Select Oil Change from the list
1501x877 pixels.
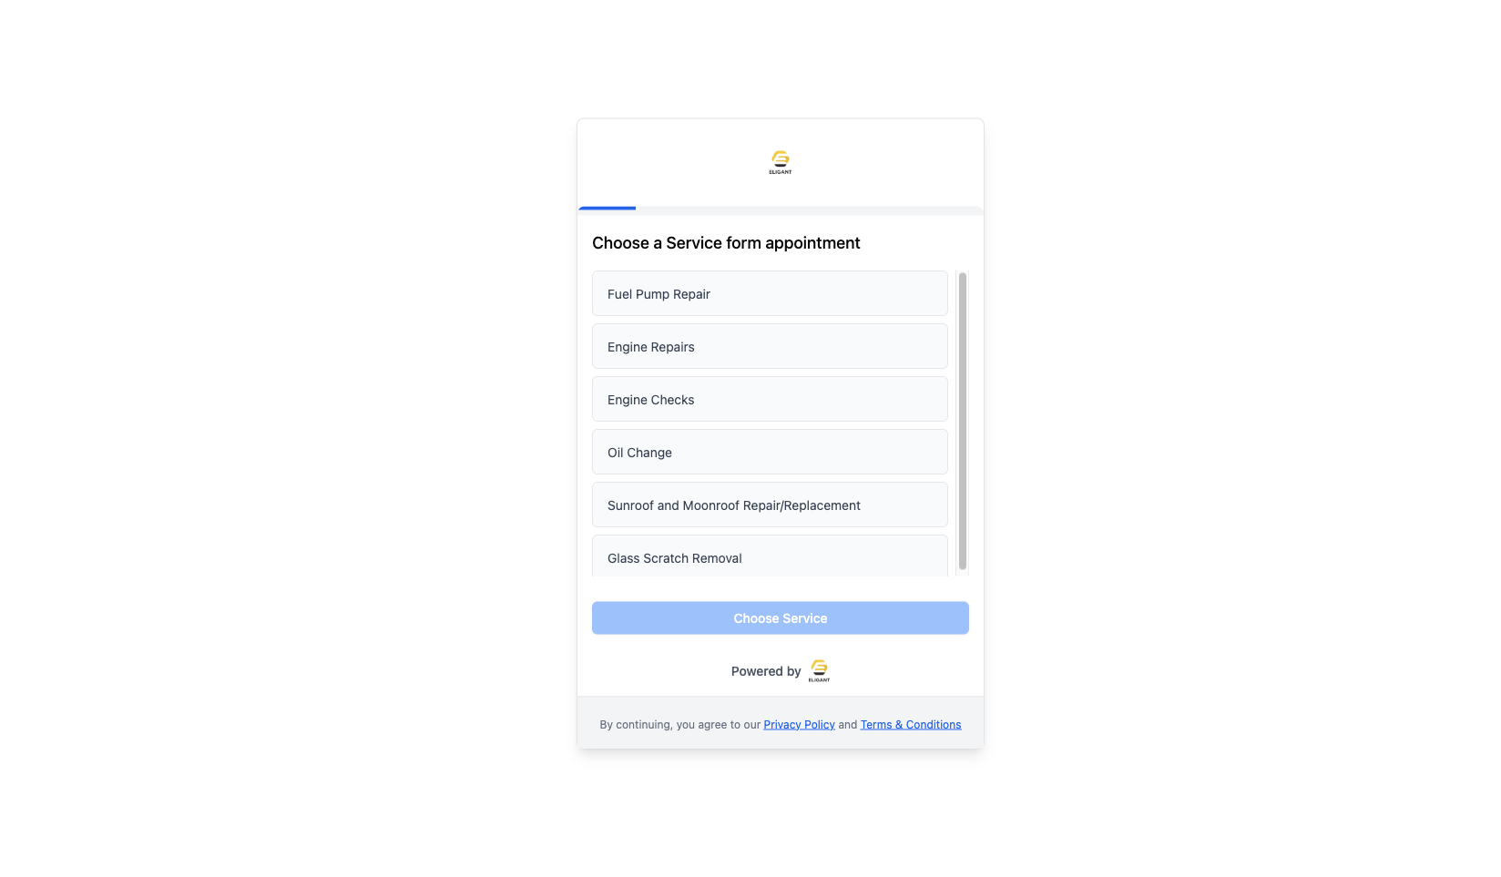click(770, 452)
